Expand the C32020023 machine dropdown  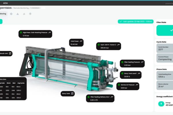point(39,8)
